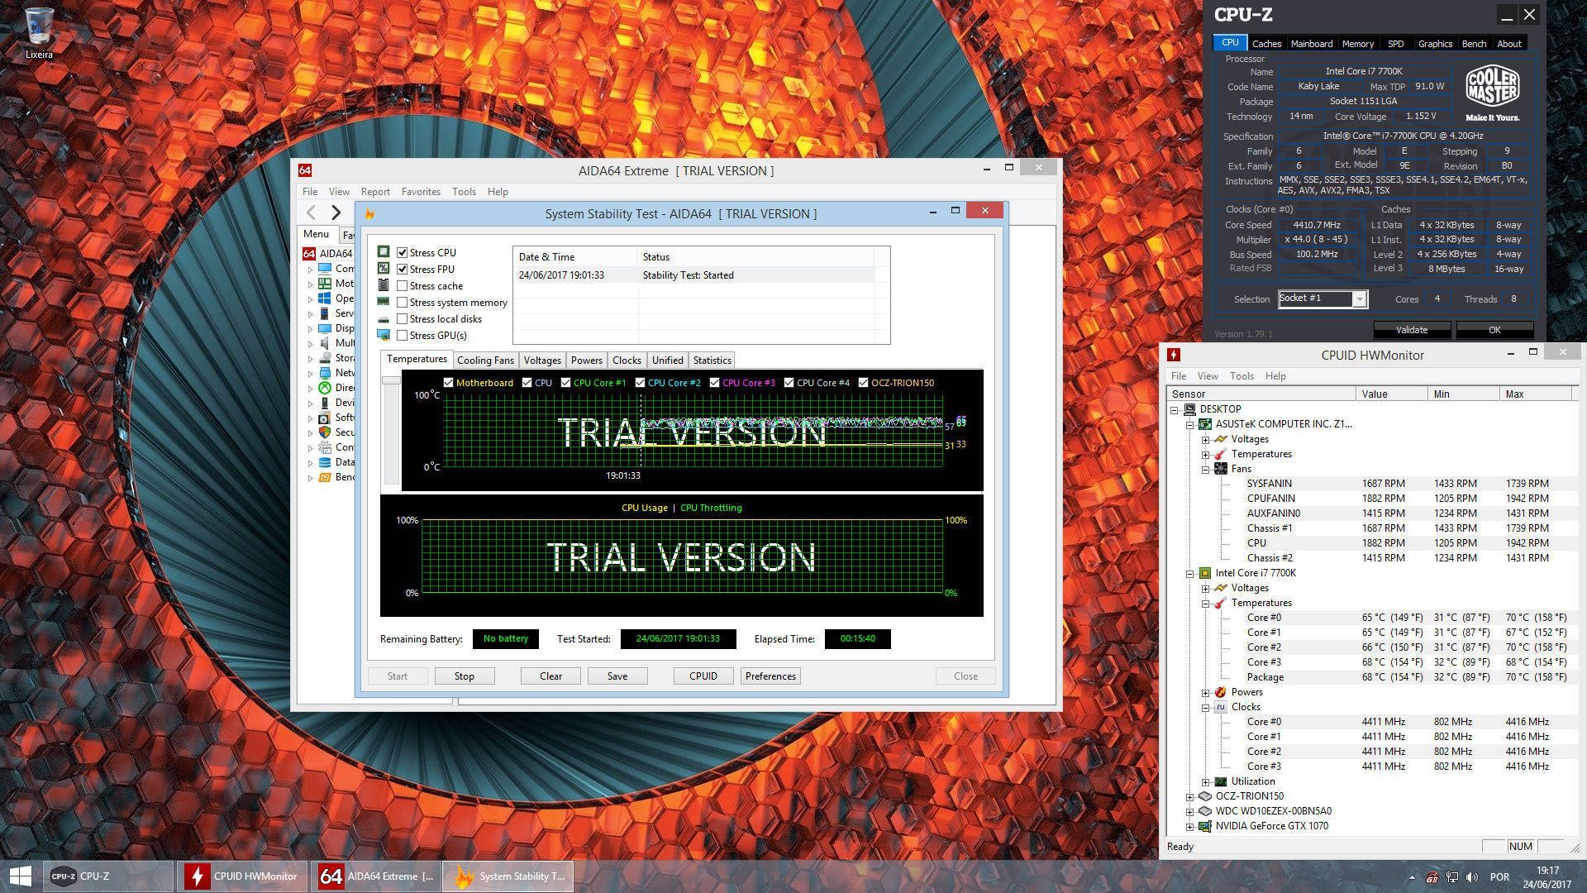Enable the Stress system memory checkbox
Image resolution: width=1587 pixels, height=893 pixels.
pos(403,302)
